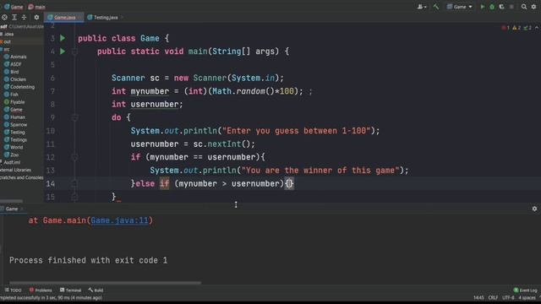
Task: Click the select opened file target icon
Action: tap(4, 17)
